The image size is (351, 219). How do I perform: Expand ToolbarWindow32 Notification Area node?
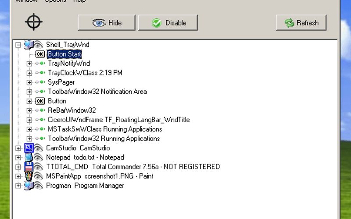coord(29,92)
